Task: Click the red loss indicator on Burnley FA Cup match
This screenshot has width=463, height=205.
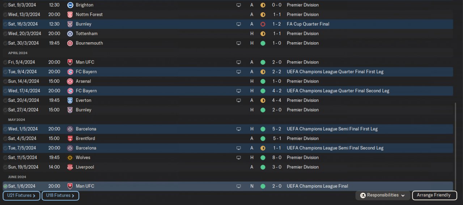Action: pos(263,24)
